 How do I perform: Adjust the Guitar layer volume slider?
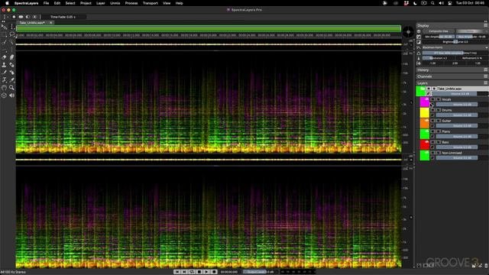click(457, 126)
